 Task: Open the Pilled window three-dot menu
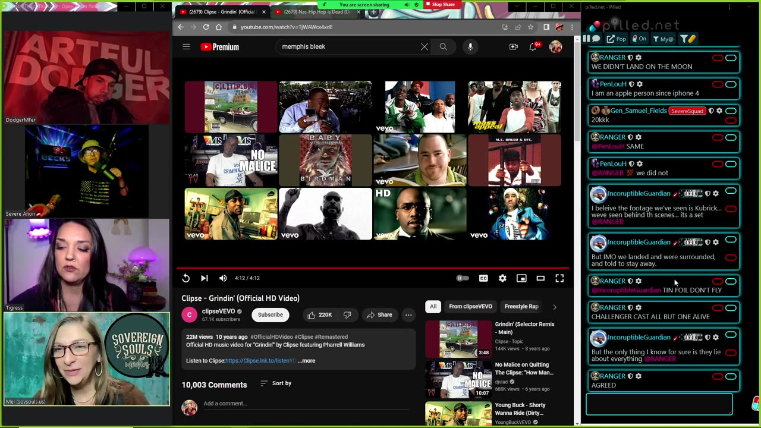tap(729, 7)
